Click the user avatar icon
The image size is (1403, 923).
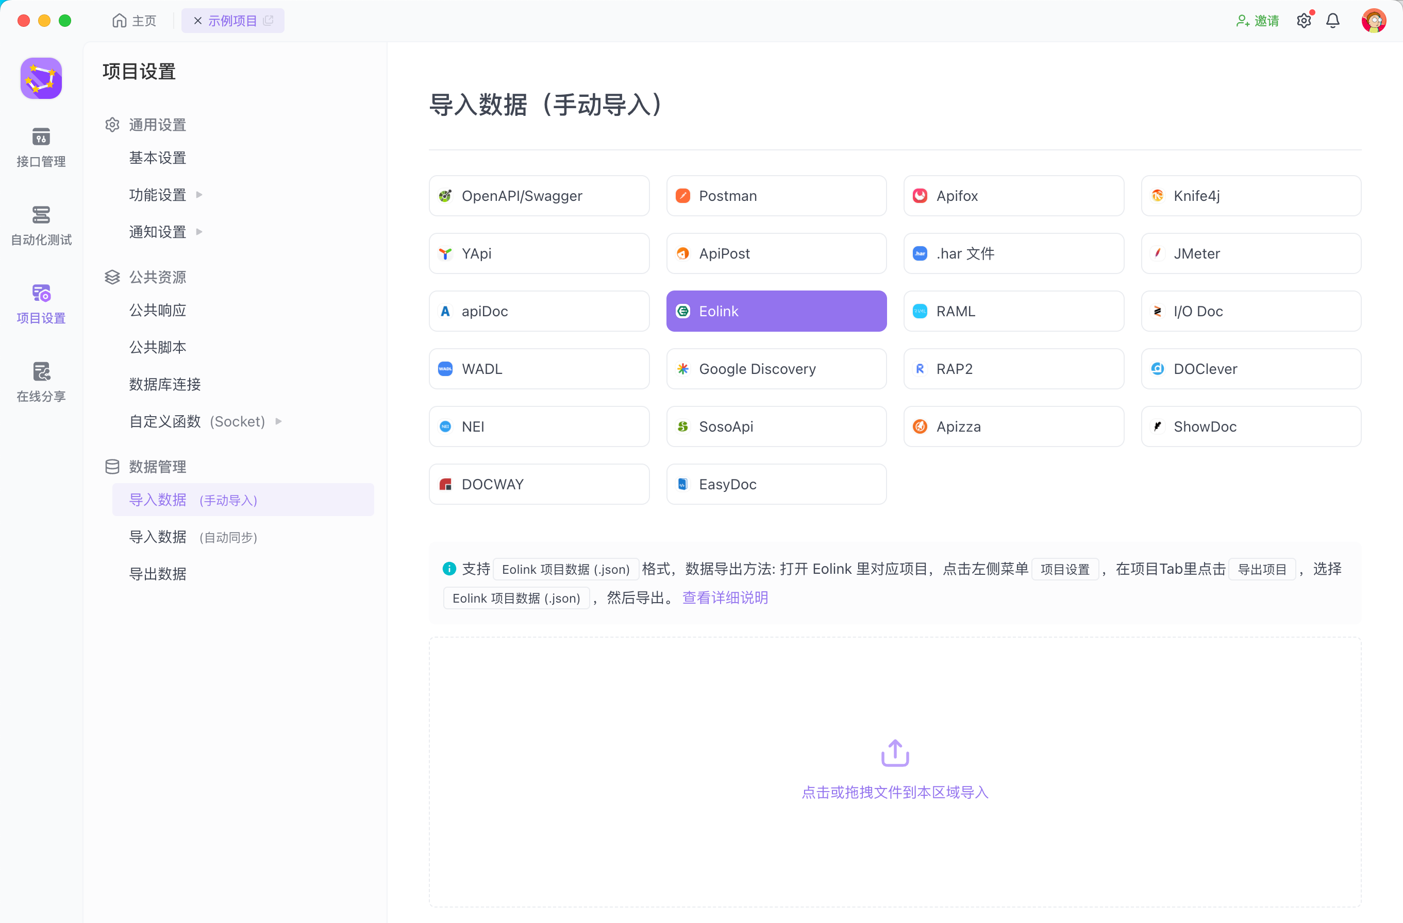[1373, 21]
